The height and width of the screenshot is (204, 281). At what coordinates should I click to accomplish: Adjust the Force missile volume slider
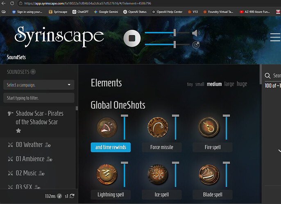point(175,127)
